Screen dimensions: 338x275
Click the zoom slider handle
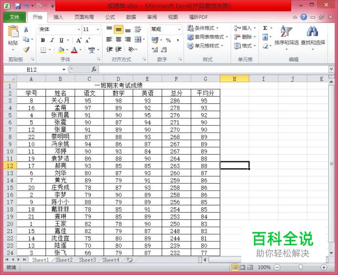click(x=300, y=267)
